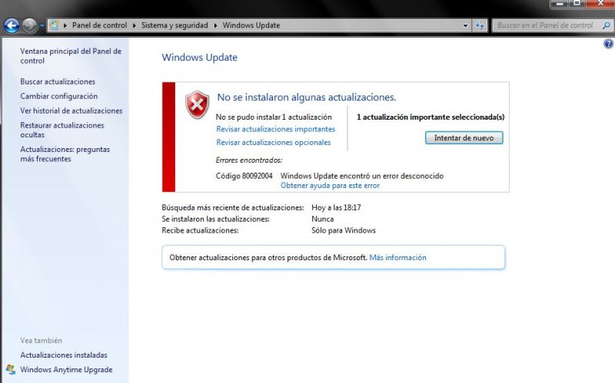Click 'Windows Update encontró un error desconocido'
615x383 pixels.
tap(362, 176)
